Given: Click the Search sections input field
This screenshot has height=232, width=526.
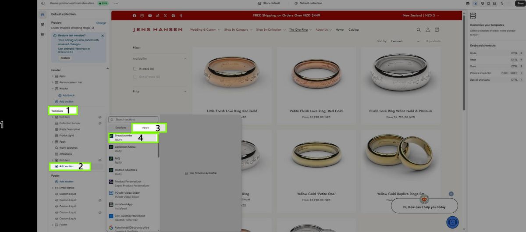Looking at the screenshot, I should (x=133, y=120).
